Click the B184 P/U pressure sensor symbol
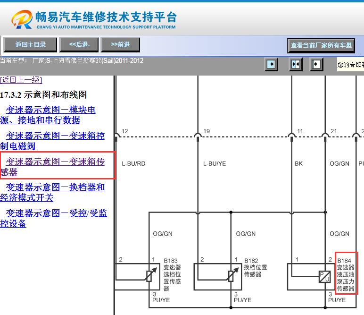The image size is (364, 315). pos(324,277)
